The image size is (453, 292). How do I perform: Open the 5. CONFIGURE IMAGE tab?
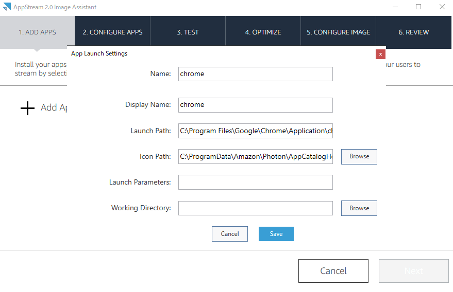(x=338, y=31)
